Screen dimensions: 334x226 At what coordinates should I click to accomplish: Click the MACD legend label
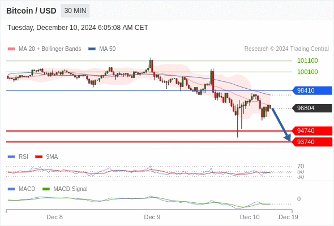(27, 189)
